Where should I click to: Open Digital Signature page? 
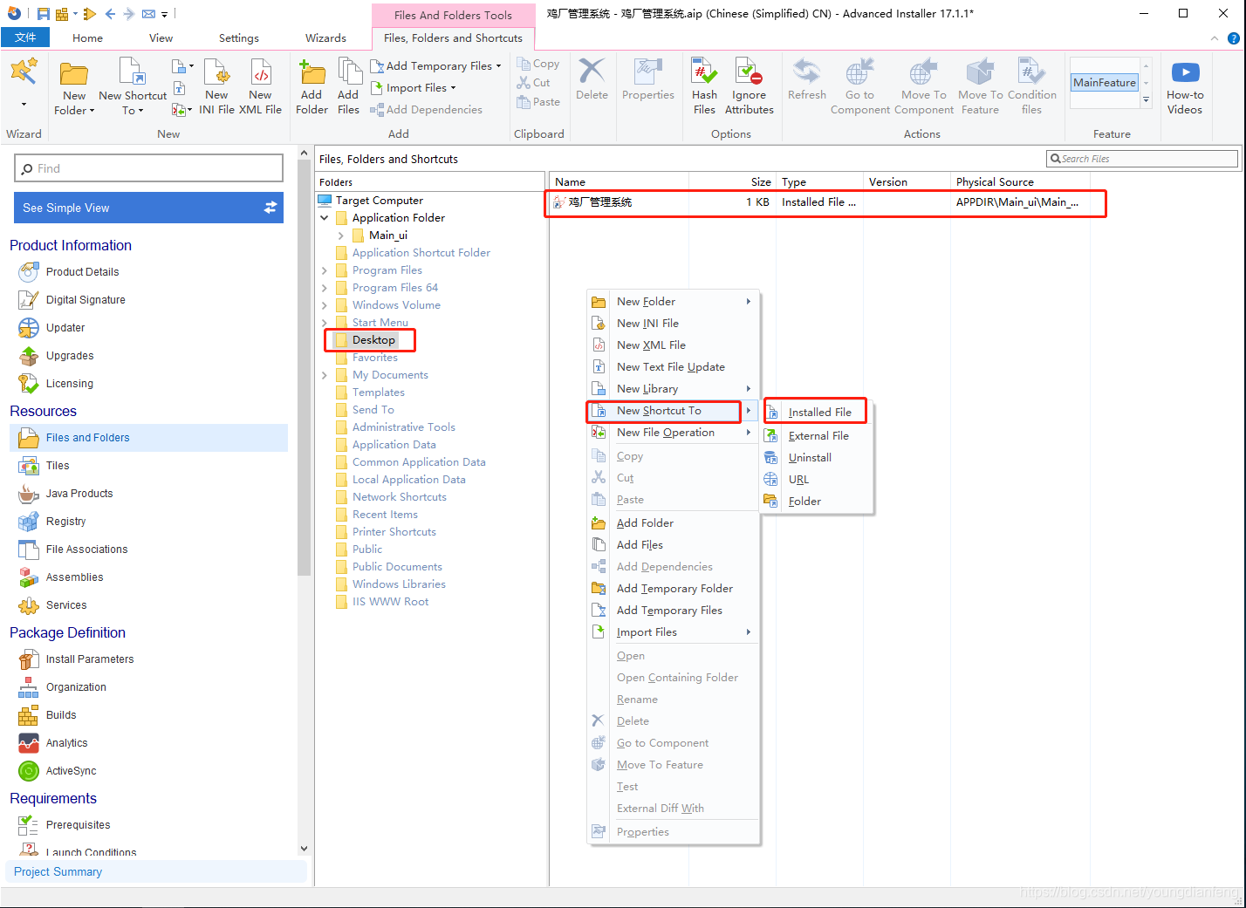(x=86, y=300)
